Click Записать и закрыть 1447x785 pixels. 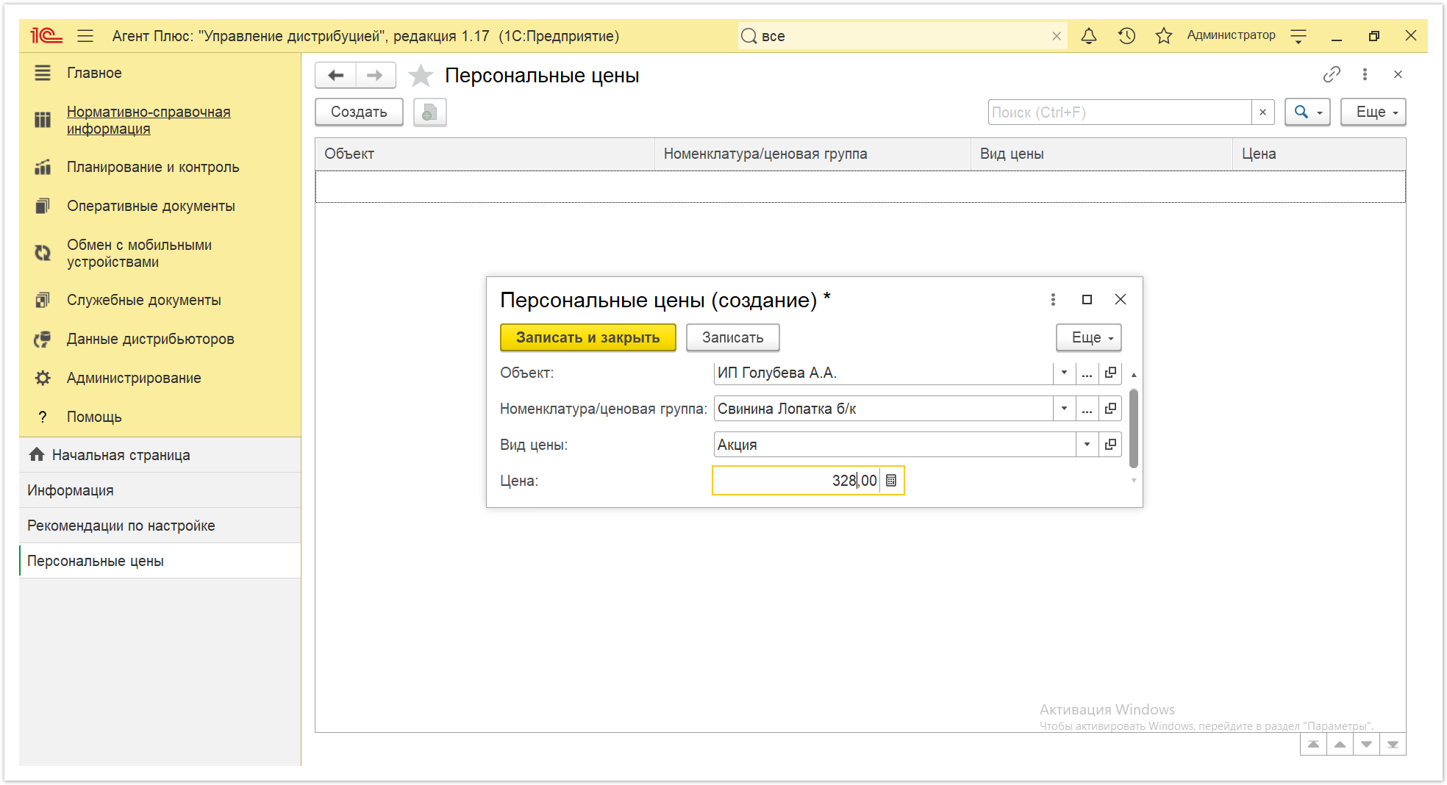tap(587, 337)
